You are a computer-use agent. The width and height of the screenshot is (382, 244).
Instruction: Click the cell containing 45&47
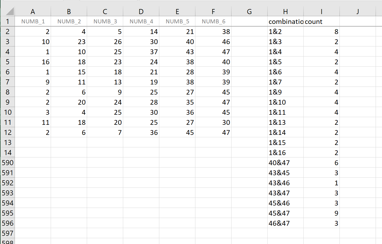point(285,213)
